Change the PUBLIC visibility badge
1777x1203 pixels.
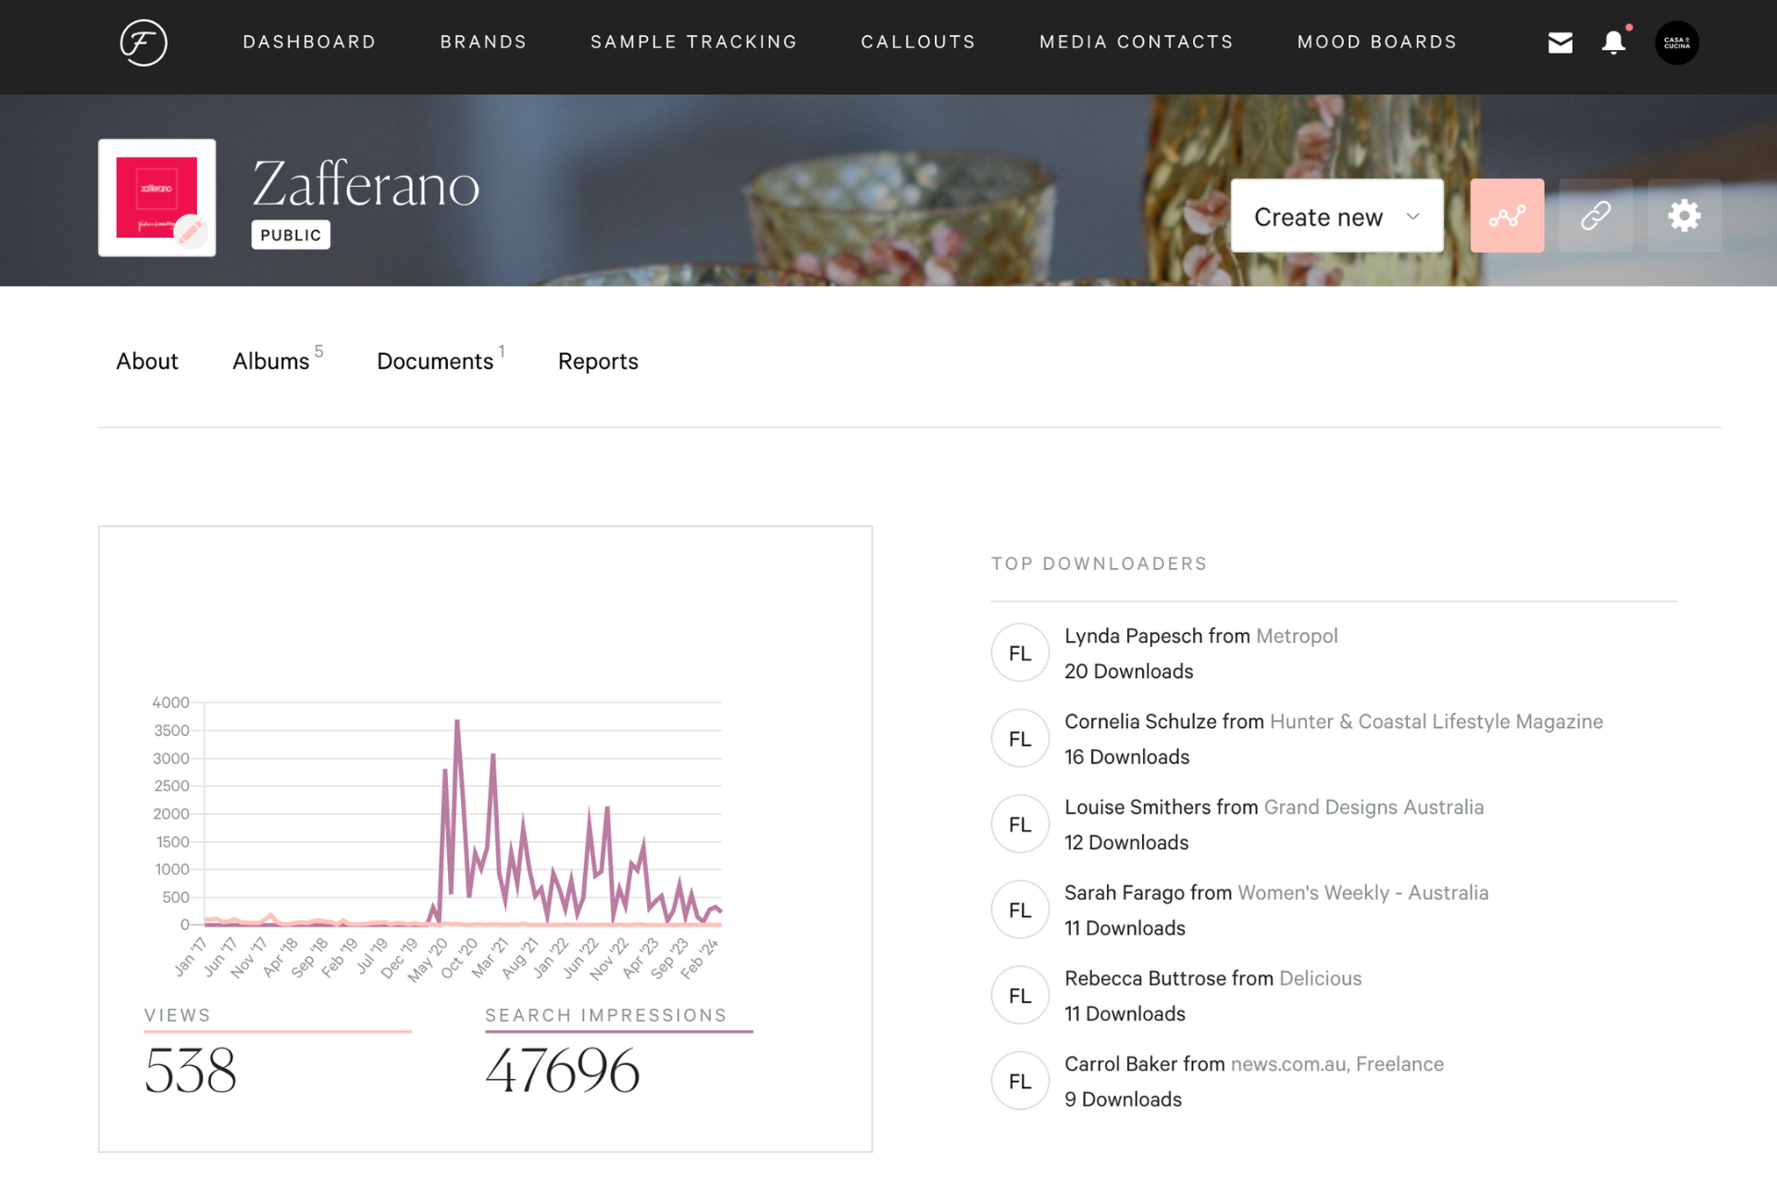click(x=290, y=234)
